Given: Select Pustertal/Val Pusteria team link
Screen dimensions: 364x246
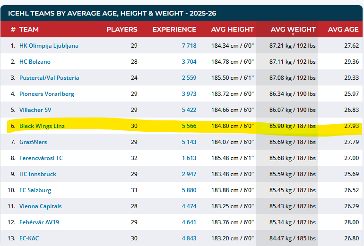Looking at the screenshot, I should point(49,78).
